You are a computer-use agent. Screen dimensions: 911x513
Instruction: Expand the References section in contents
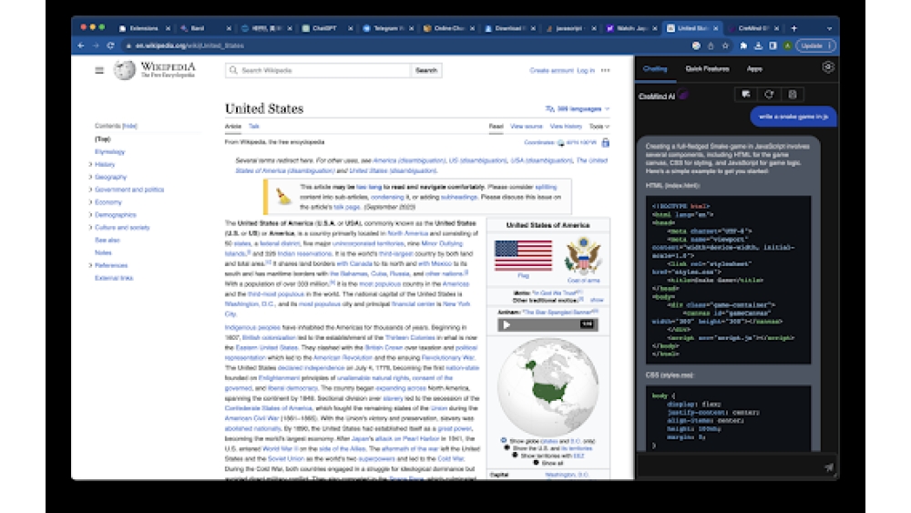(x=90, y=265)
